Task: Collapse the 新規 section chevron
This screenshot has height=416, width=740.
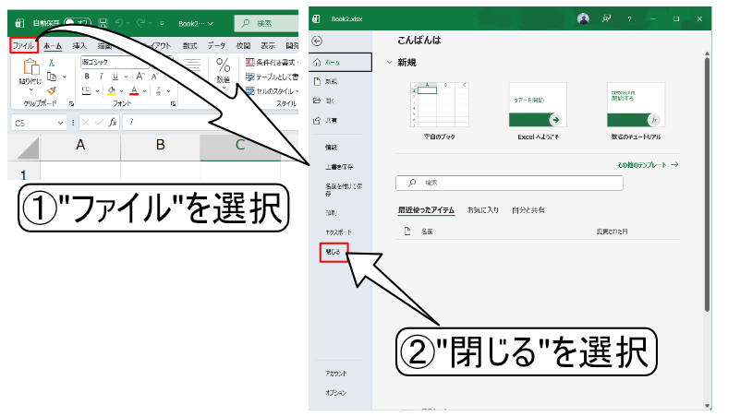Action: [x=389, y=63]
